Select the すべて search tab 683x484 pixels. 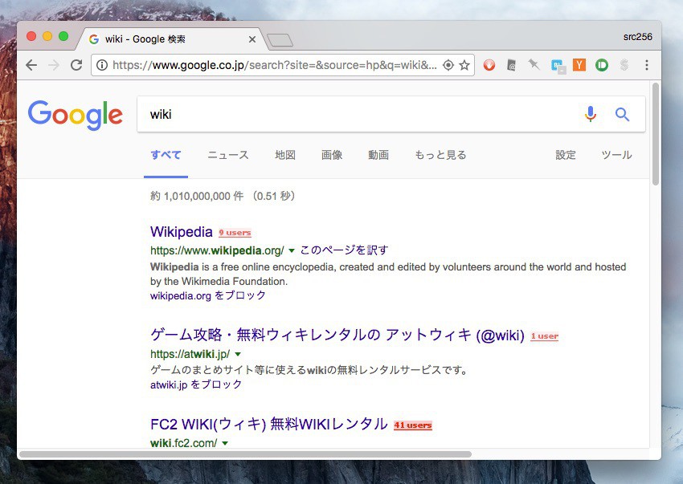[x=166, y=155]
